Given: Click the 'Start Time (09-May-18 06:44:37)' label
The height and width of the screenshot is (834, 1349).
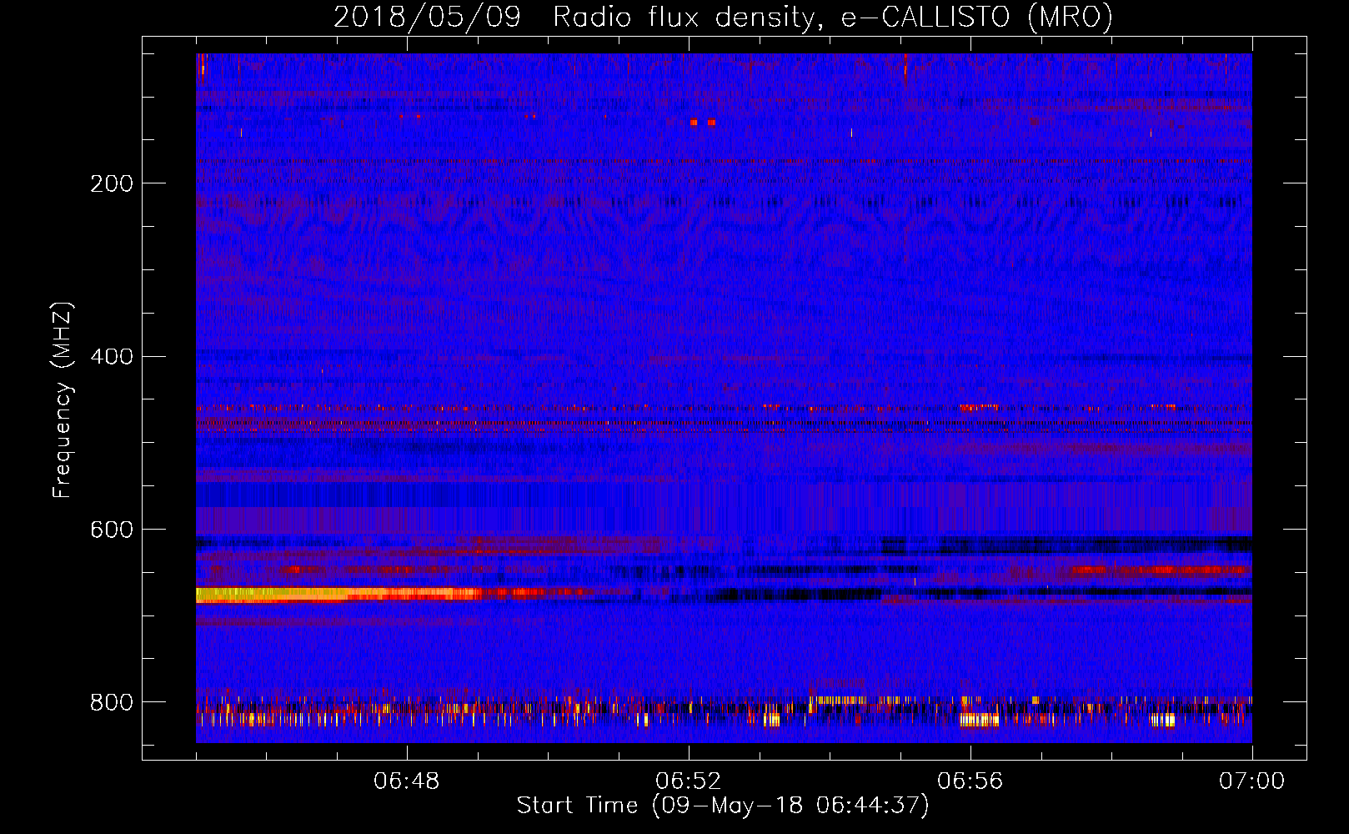Looking at the screenshot, I should pos(723,806).
